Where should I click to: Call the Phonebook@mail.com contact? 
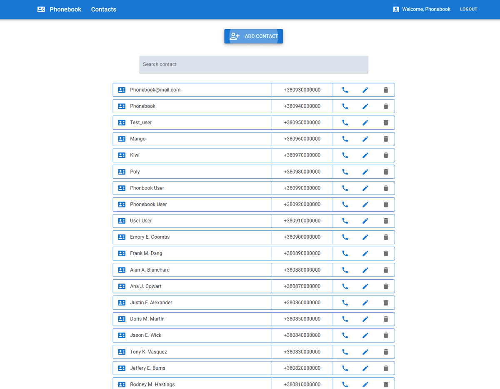[x=345, y=90]
